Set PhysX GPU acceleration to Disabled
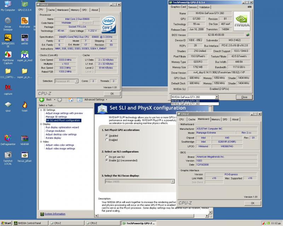Screen dimensions: 283x226 tap(107, 136)
